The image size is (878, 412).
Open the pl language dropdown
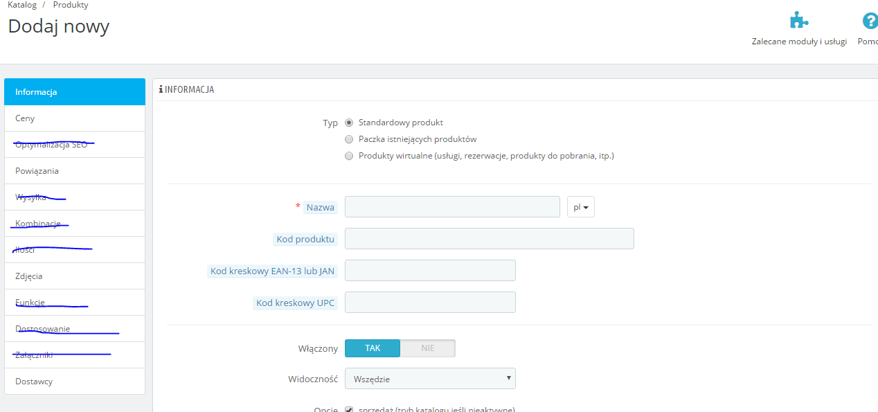[x=581, y=207]
